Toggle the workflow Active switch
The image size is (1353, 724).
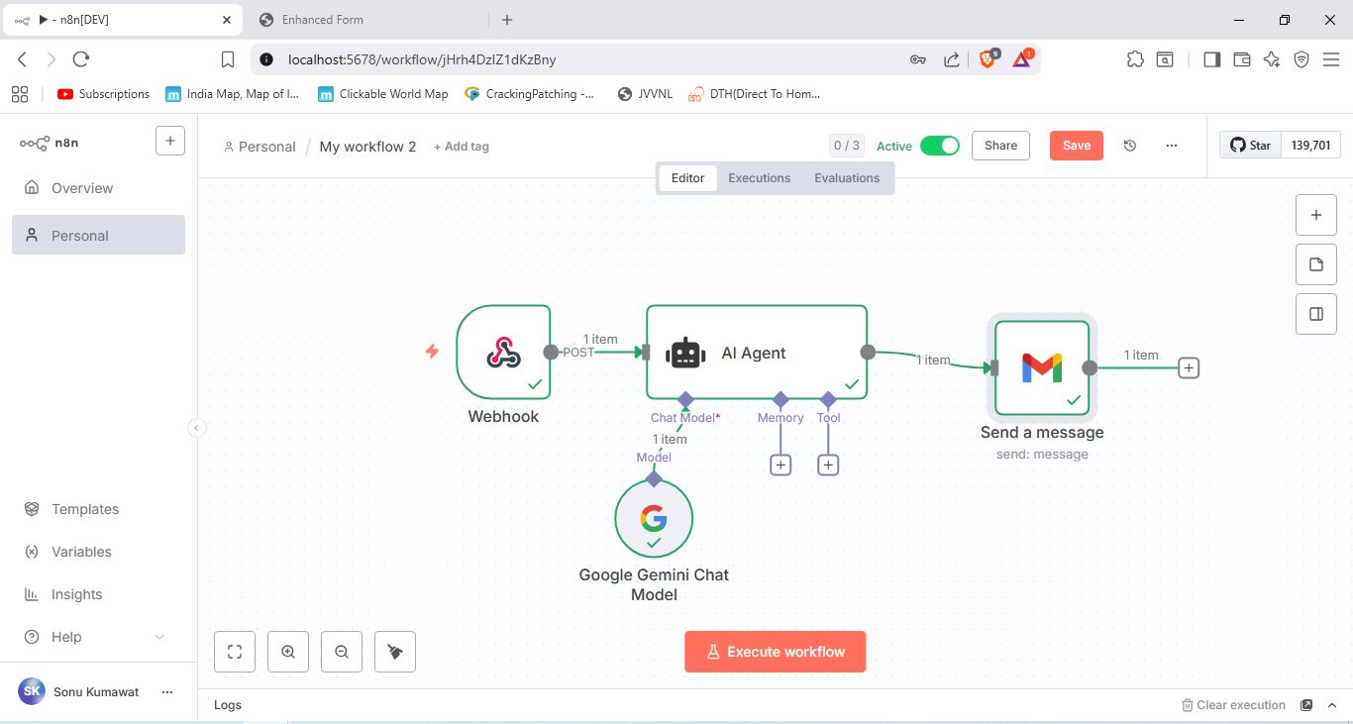click(939, 146)
